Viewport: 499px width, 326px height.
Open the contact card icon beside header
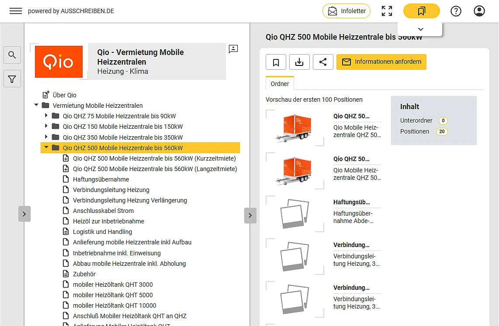coord(233,48)
